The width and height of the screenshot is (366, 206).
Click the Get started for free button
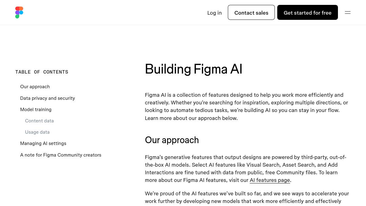pyautogui.click(x=307, y=13)
